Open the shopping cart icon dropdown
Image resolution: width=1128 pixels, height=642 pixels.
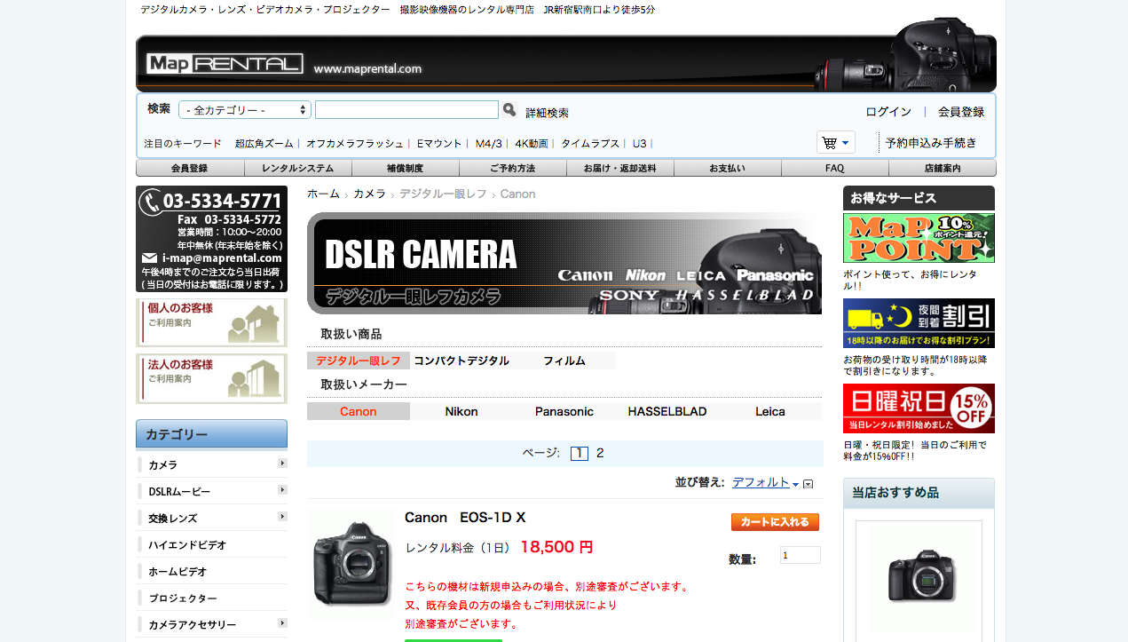[835, 143]
